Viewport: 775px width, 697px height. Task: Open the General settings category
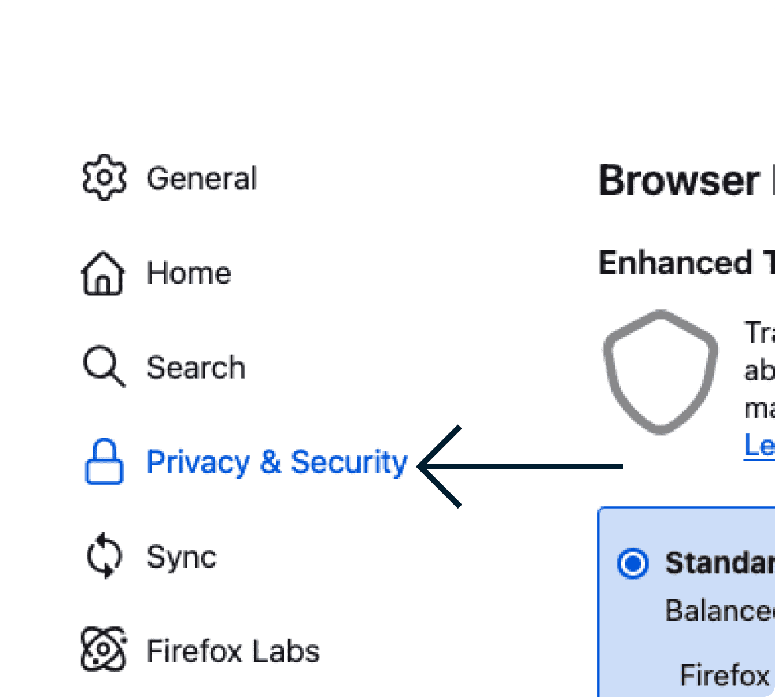[201, 178]
